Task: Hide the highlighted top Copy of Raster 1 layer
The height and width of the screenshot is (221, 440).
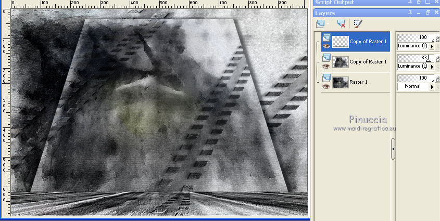Action: tap(326, 46)
